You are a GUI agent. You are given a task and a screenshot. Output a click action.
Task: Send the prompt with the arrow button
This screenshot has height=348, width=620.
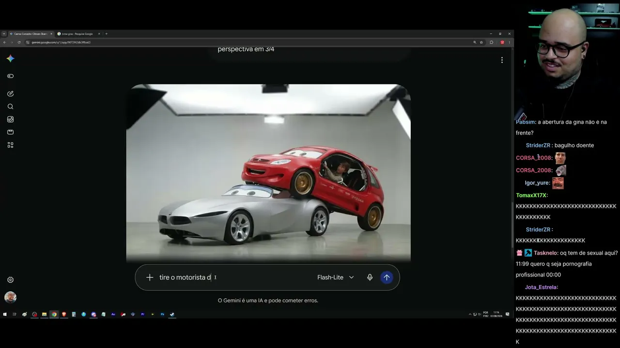[x=387, y=277]
